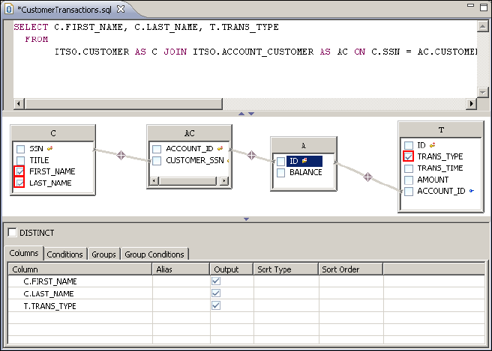Check BALANCE column in table A

280,173
